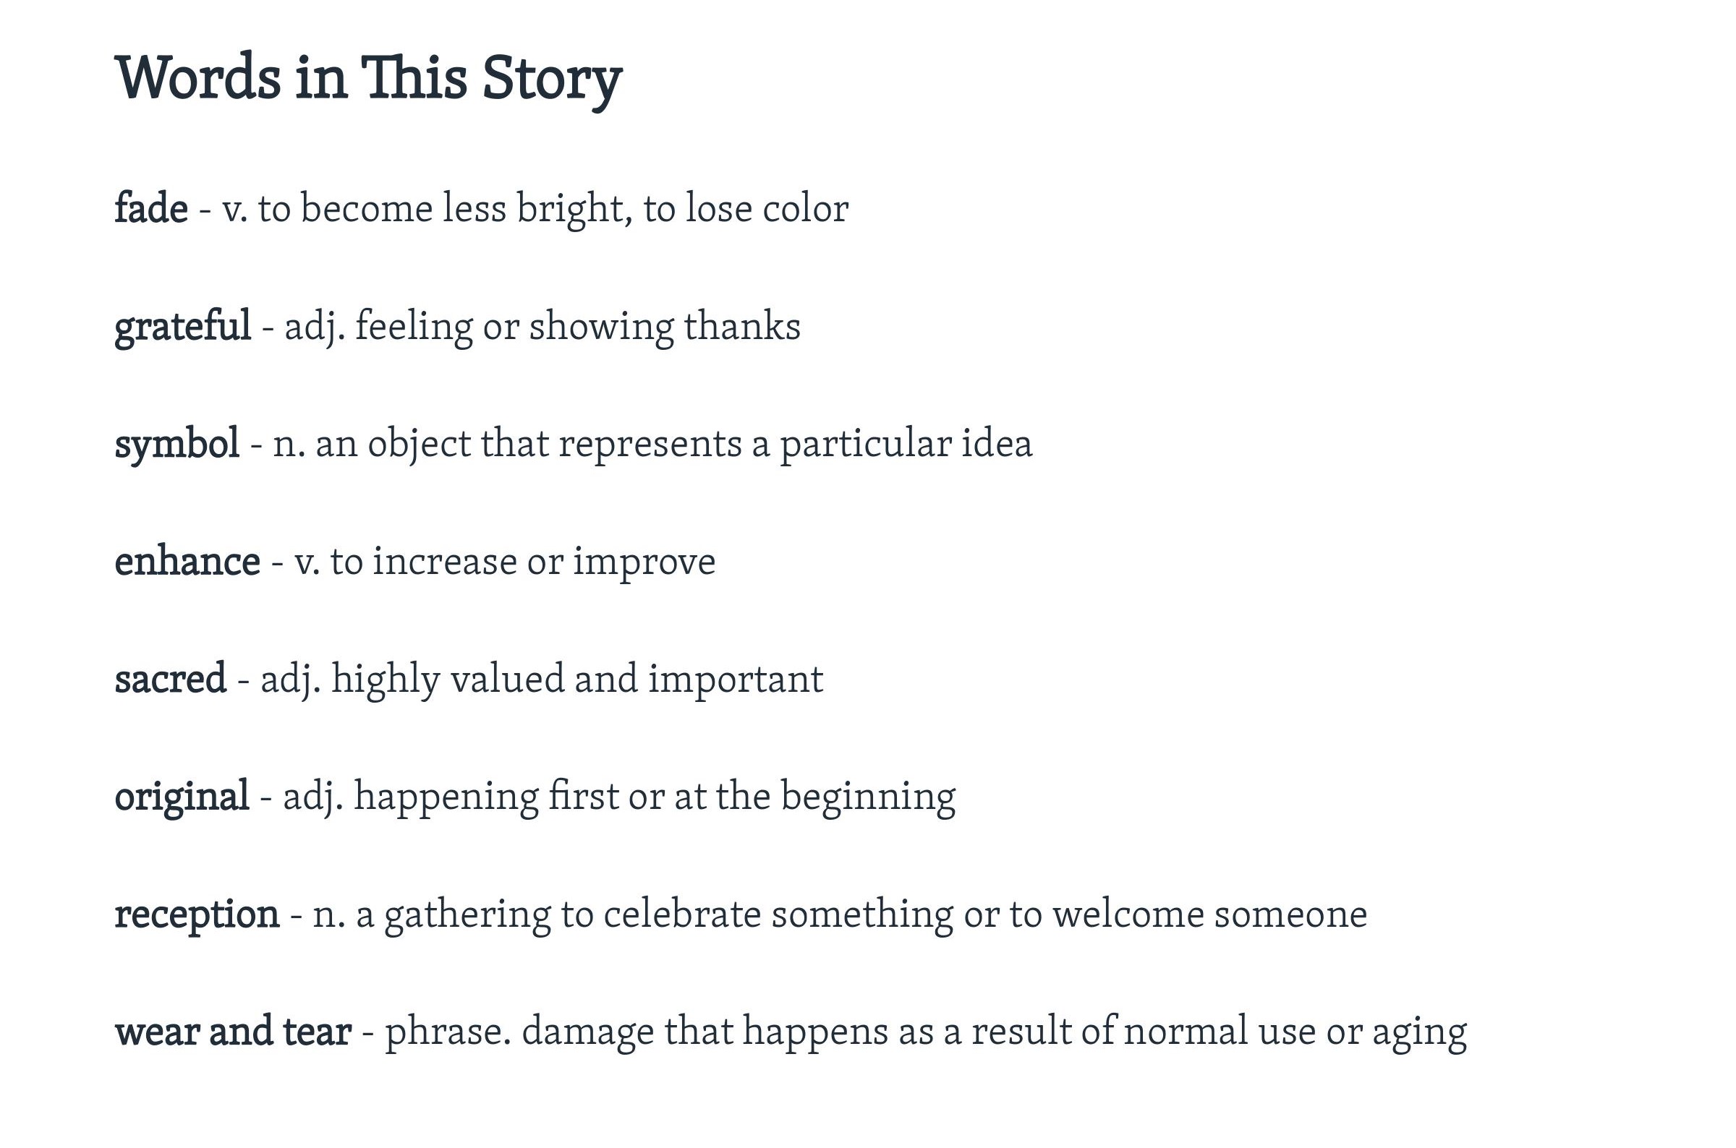Viewport: 1736px width, 1148px height.
Task: Click the text 'highly valued and important'
Action: (577, 679)
